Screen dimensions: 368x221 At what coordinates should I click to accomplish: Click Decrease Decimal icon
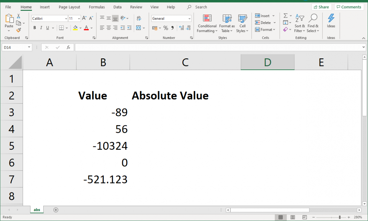[x=189, y=28]
